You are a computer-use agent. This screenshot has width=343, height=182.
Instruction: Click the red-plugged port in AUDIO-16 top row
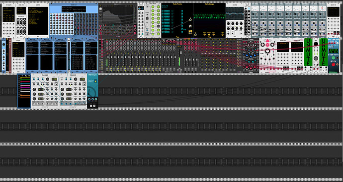(x=57, y=15)
